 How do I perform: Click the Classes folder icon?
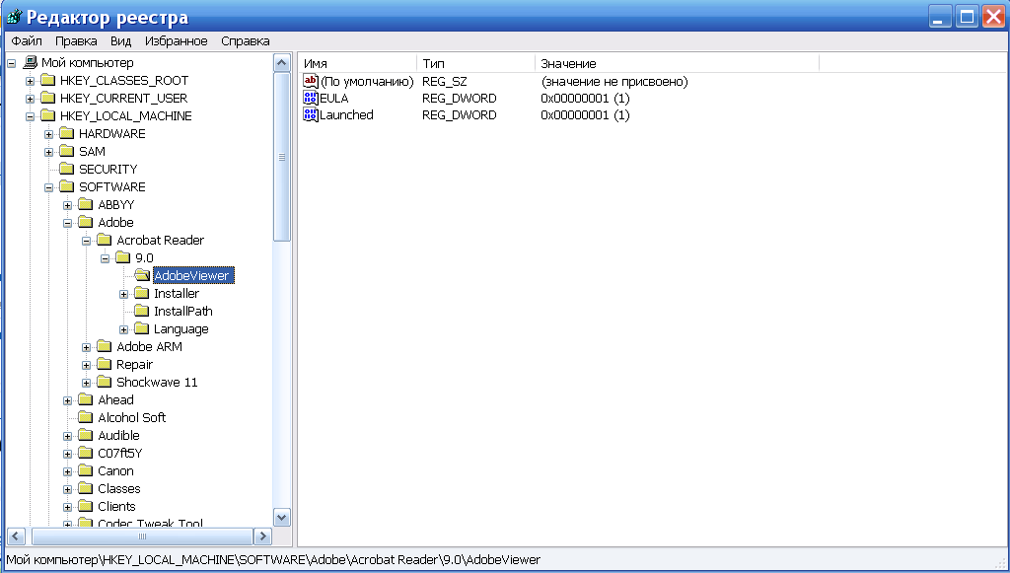(86, 488)
